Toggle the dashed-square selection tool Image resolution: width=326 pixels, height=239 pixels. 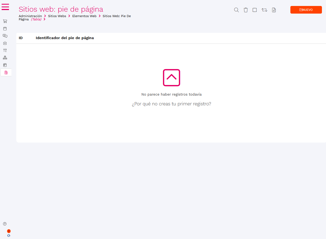(x=254, y=10)
